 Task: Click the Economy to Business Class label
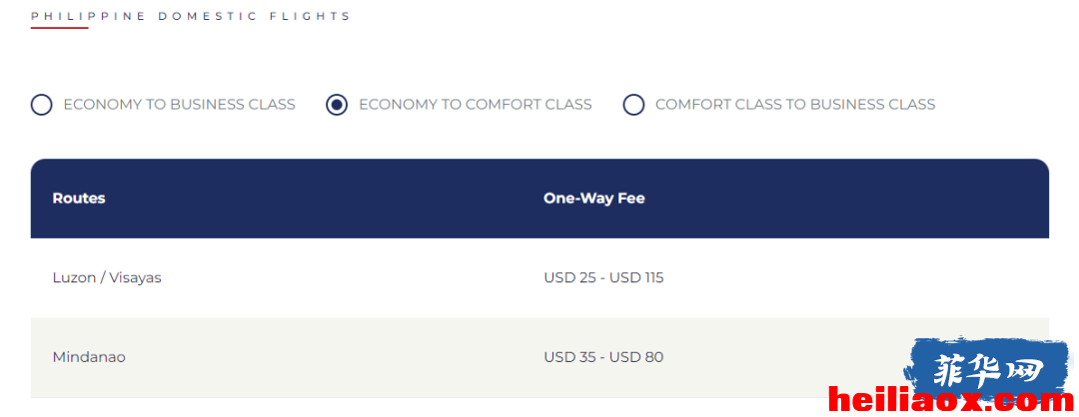pos(179,105)
